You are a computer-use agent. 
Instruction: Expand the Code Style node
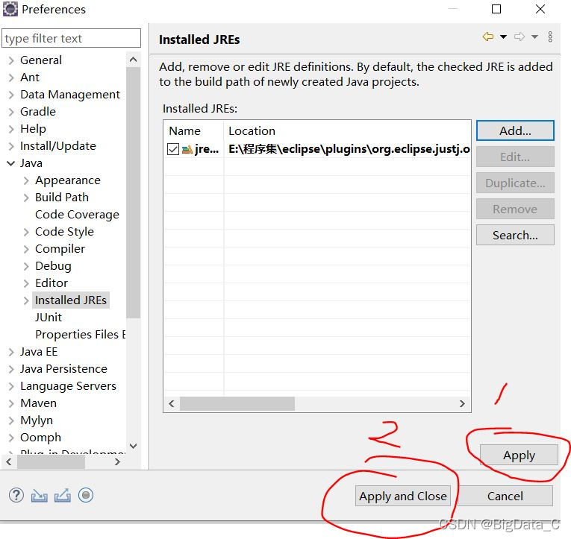(x=26, y=232)
